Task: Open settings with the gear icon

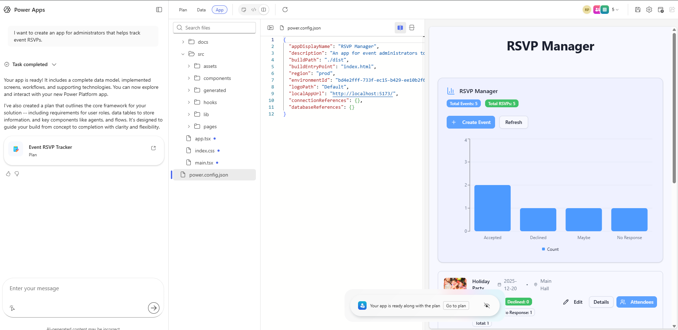Action: pos(649,10)
